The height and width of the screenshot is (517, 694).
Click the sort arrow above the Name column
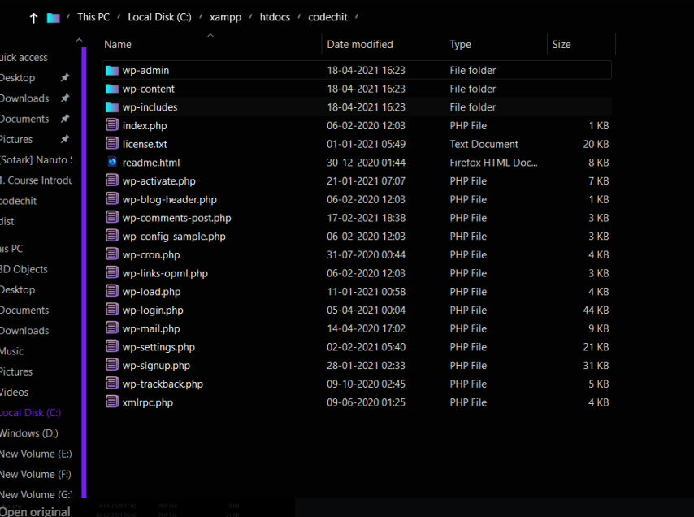click(x=210, y=35)
